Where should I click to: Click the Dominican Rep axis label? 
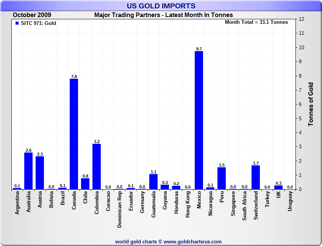coord(119,210)
